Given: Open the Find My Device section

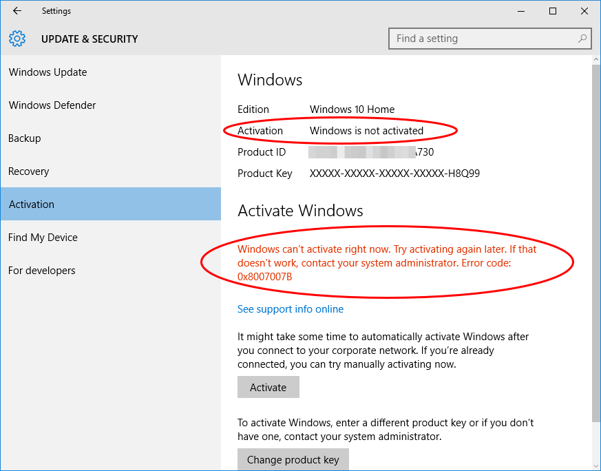Looking at the screenshot, I should point(110,238).
